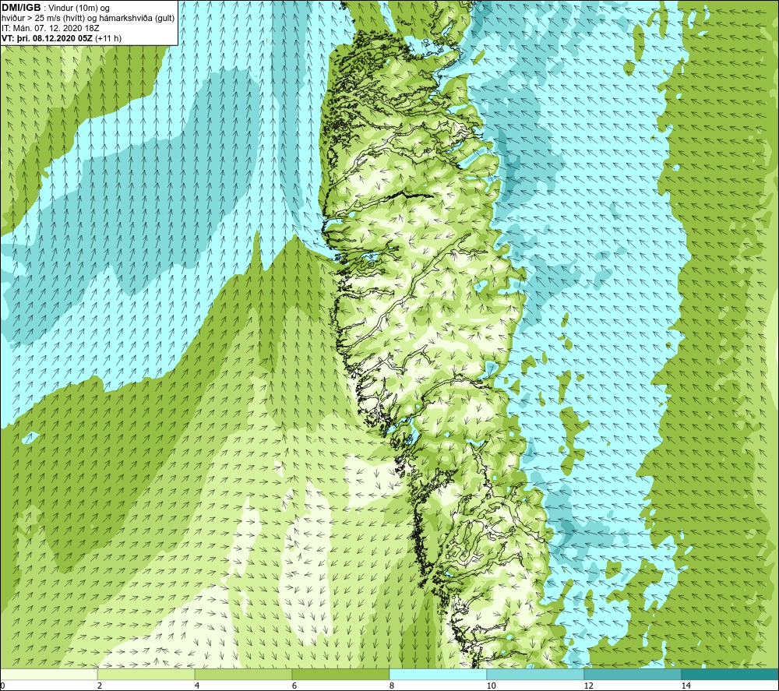Click the '14' label on the color scale
Viewport: 779px width, 691px height.
click(x=686, y=686)
